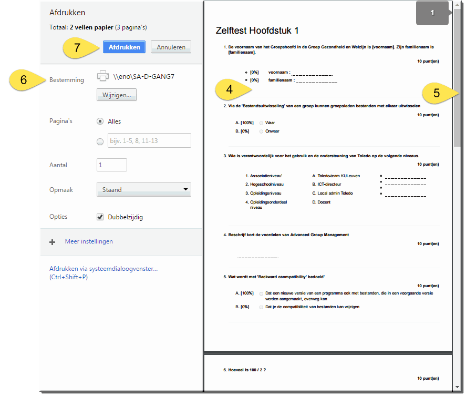This screenshot has width=466, height=396.
Task: Click question '6. Hoeveel is 100 / 2 ?'
Action: tap(245, 370)
